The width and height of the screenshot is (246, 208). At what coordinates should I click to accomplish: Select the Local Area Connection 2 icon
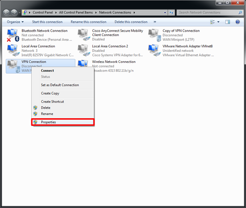tap(84, 50)
